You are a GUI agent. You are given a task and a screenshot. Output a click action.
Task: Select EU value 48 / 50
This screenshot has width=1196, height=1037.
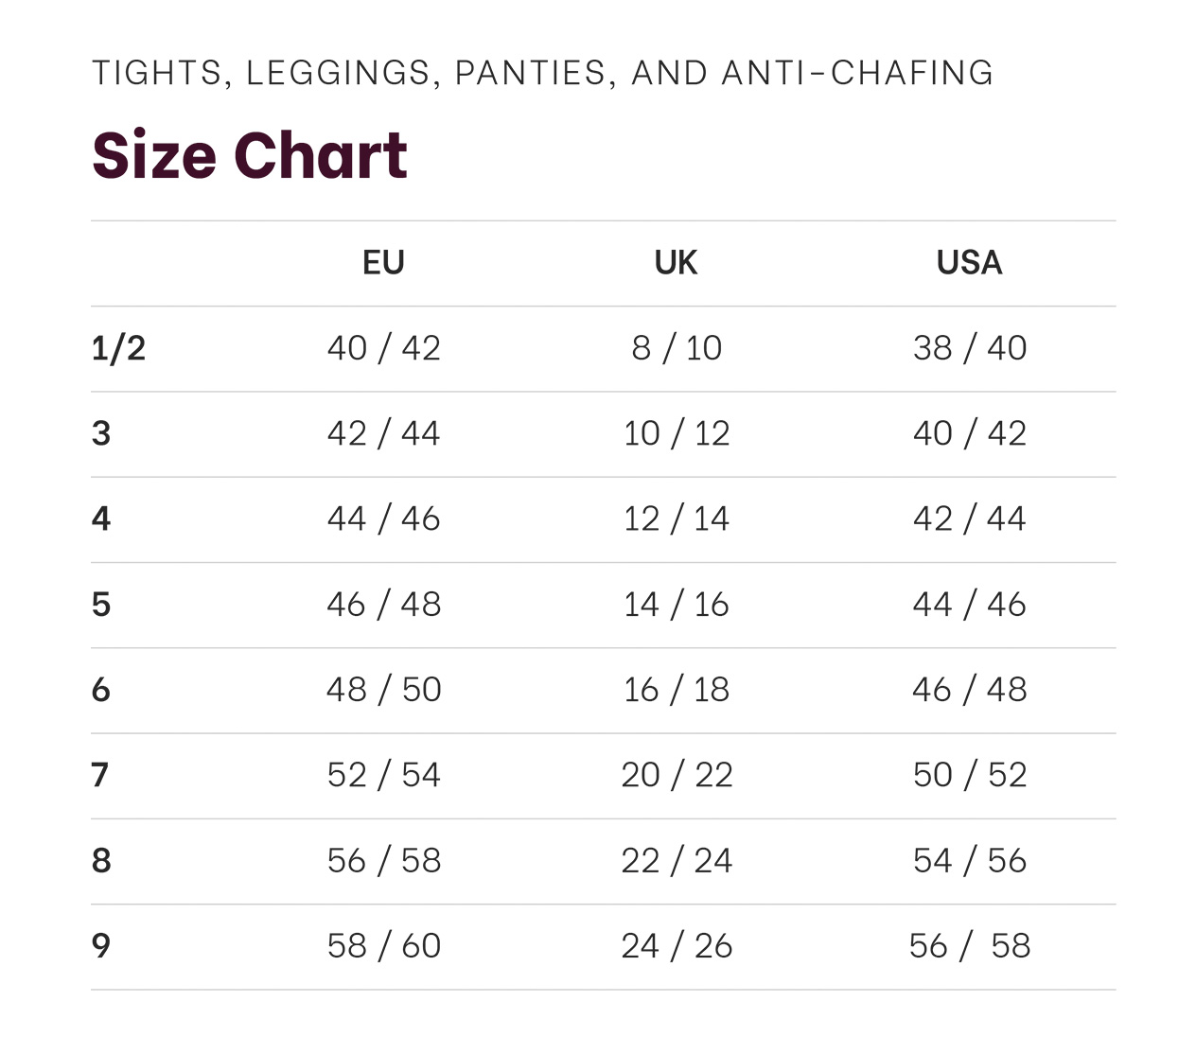pos(384,690)
